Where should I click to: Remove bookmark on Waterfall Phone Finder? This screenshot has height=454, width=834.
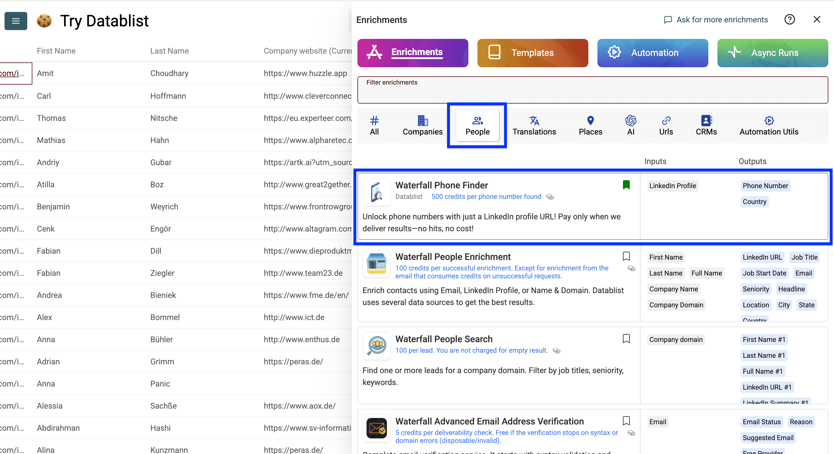click(626, 185)
